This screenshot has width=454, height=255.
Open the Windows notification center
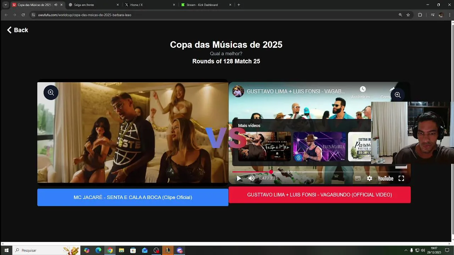447,250
